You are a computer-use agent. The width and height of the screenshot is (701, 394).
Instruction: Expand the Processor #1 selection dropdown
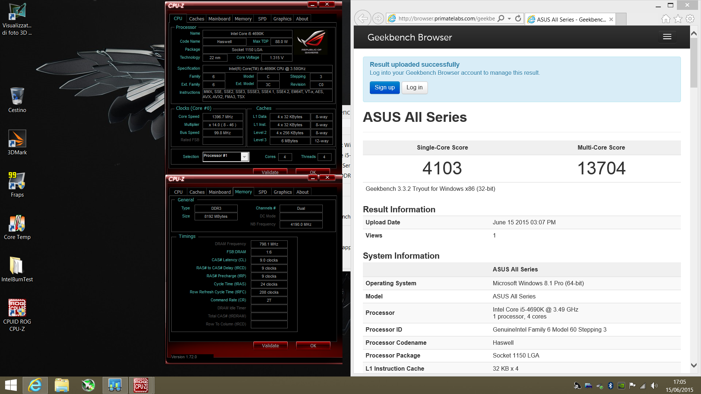[x=245, y=157]
